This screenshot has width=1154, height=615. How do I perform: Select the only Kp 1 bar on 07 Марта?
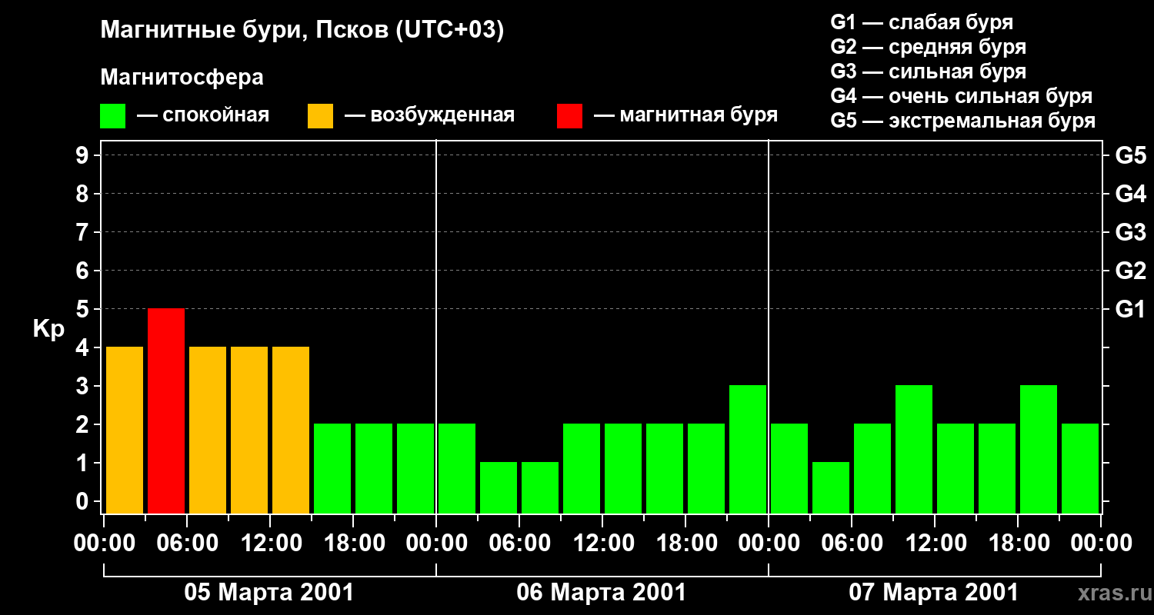831,487
